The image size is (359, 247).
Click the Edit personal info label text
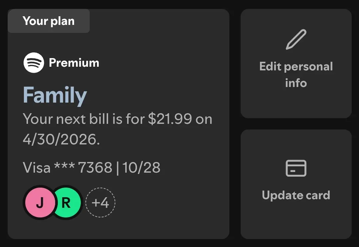[296, 75]
